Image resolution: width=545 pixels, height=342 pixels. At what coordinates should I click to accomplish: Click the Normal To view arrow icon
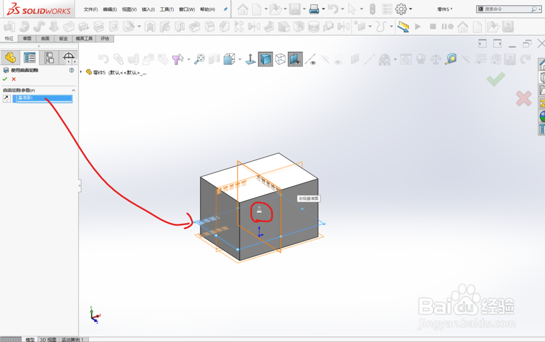coord(250,59)
